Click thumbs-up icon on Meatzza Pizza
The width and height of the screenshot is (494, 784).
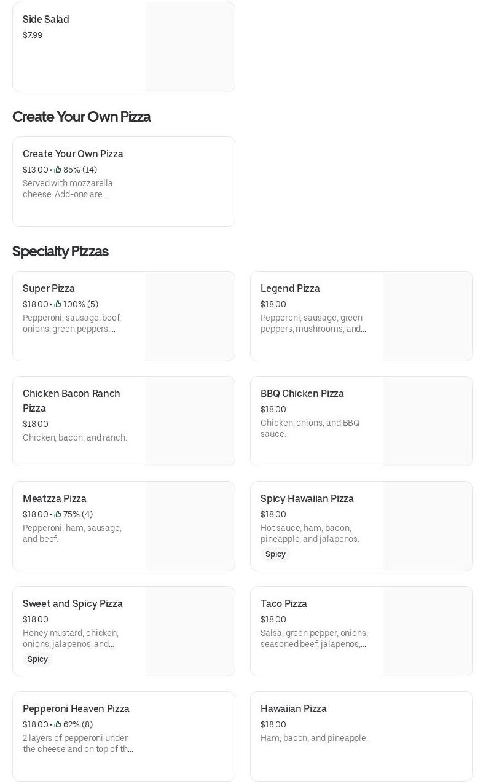click(x=58, y=514)
